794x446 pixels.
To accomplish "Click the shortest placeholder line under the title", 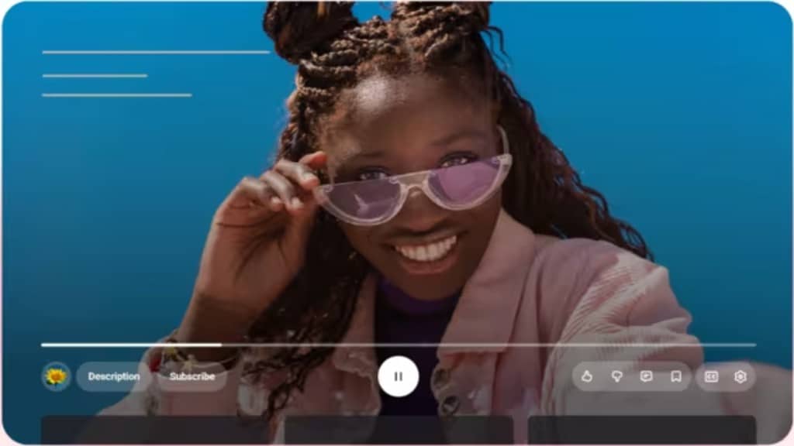I will [95, 76].
